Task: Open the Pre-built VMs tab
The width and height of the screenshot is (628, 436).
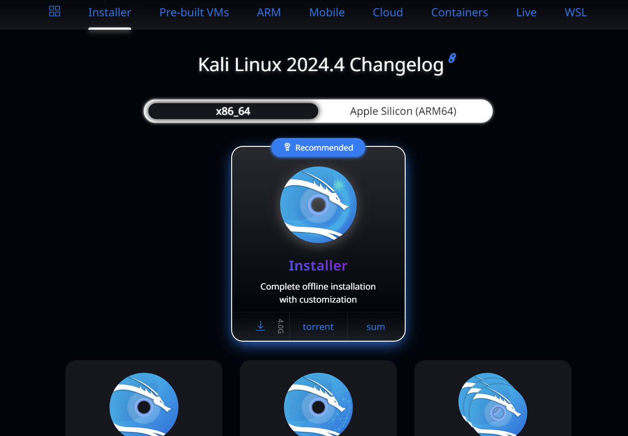Action: (x=194, y=13)
